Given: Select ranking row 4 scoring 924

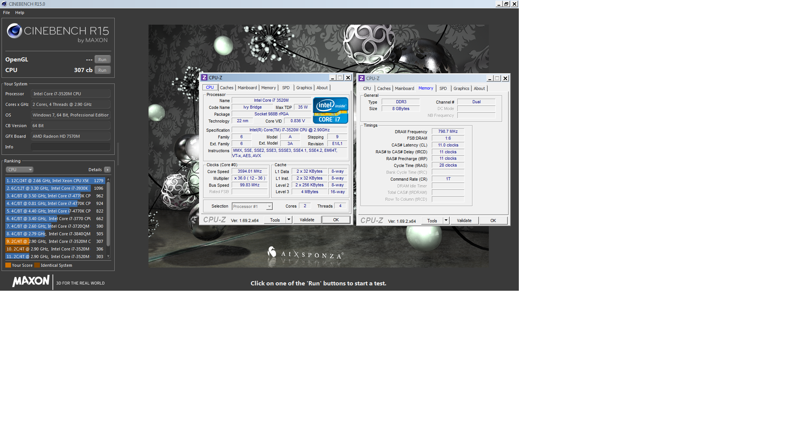Looking at the screenshot, I should tap(55, 203).
